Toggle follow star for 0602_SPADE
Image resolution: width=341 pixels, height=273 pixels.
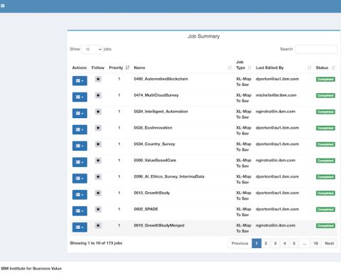click(x=98, y=209)
